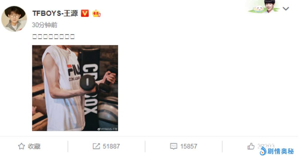Open the post via 30分钟前 timestamp
Screen dimensions: 302x160
[x=45, y=25]
